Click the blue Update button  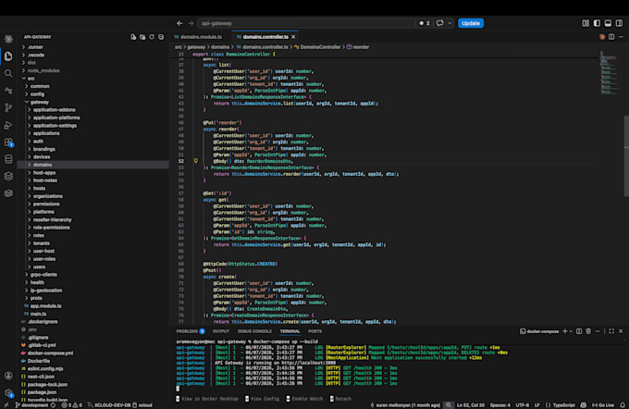471,23
